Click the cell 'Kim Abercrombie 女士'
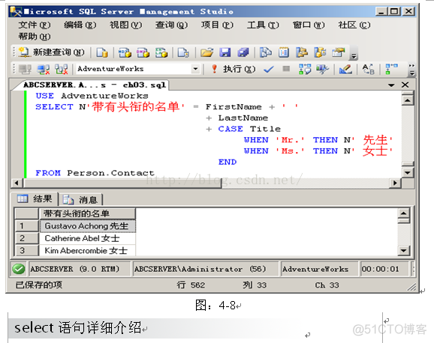The image size is (434, 343). tap(87, 250)
